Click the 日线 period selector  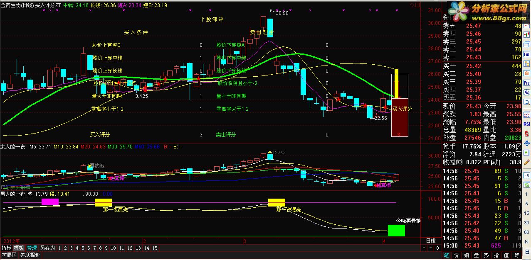431,241
